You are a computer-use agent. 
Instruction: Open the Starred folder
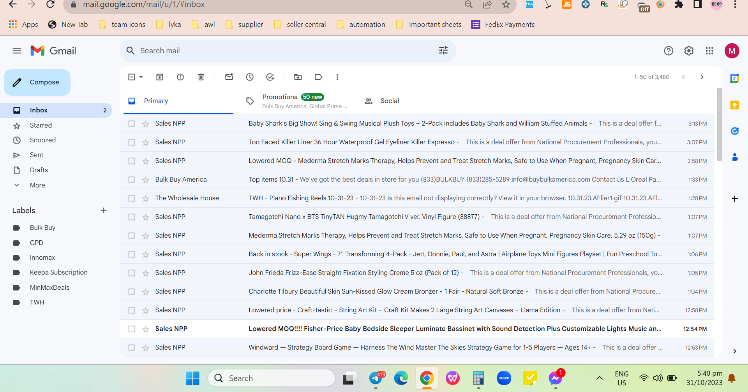41,125
